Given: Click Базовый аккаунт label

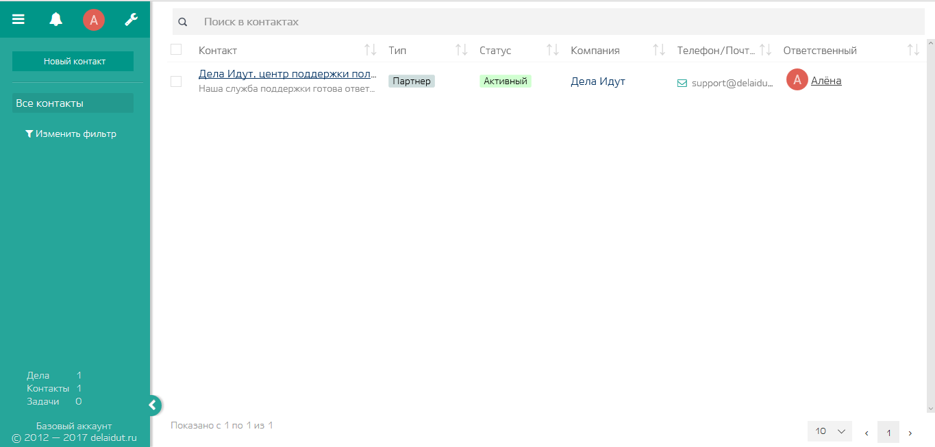Looking at the screenshot, I should pyautogui.click(x=74, y=426).
